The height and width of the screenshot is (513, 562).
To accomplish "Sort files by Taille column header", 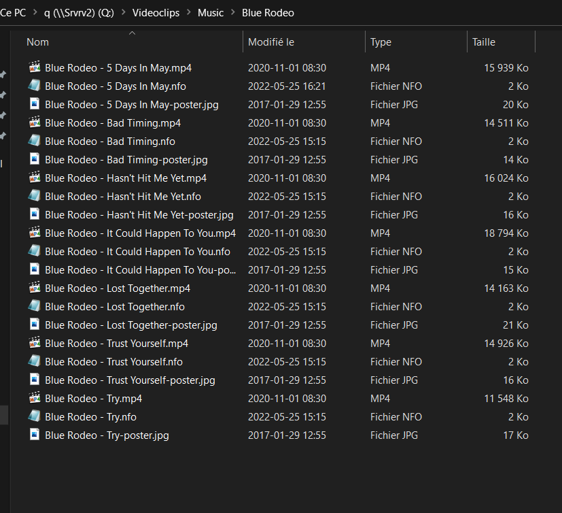I will point(483,42).
